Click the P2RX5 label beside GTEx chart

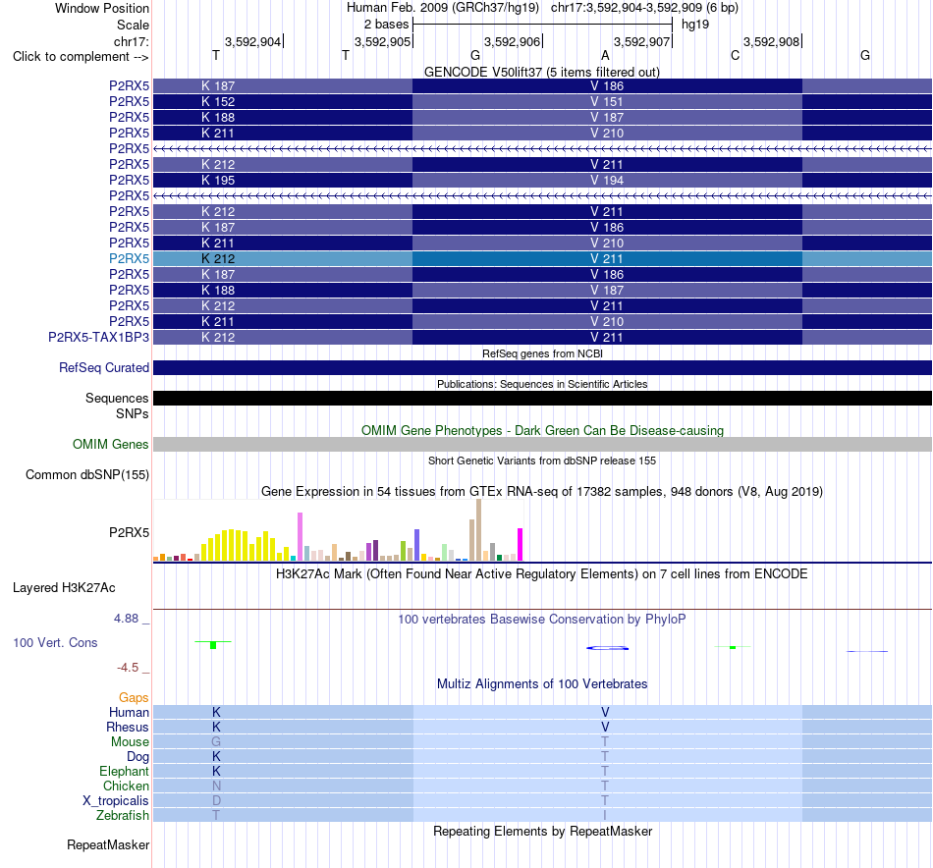[129, 532]
